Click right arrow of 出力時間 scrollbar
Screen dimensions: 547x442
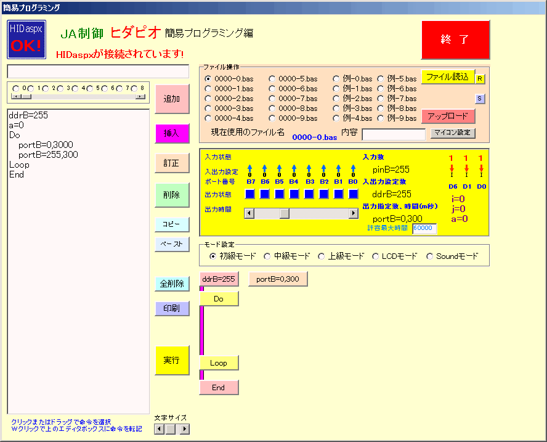(354, 213)
